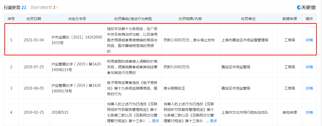
Task: Click the 处罚事由/违法行为类型 column header
Action: (133, 19)
